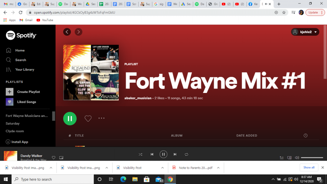Open the YouTube bookmark
Image resolution: width=327 pixels, height=184 pixels.
click(45, 20)
